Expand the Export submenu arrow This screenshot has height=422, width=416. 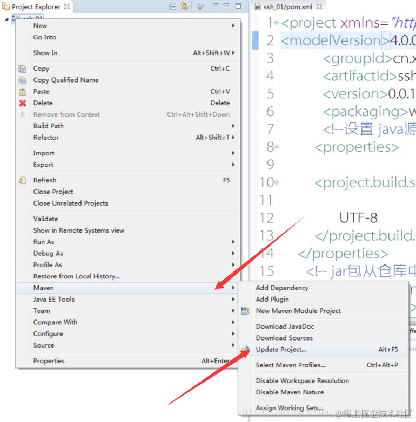233,165
